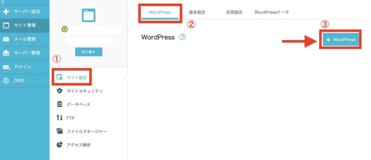Click the ドメイン sidebar icon
Image resolution: width=371 pixels, height=160 pixels.
pyautogui.click(x=6, y=67)
